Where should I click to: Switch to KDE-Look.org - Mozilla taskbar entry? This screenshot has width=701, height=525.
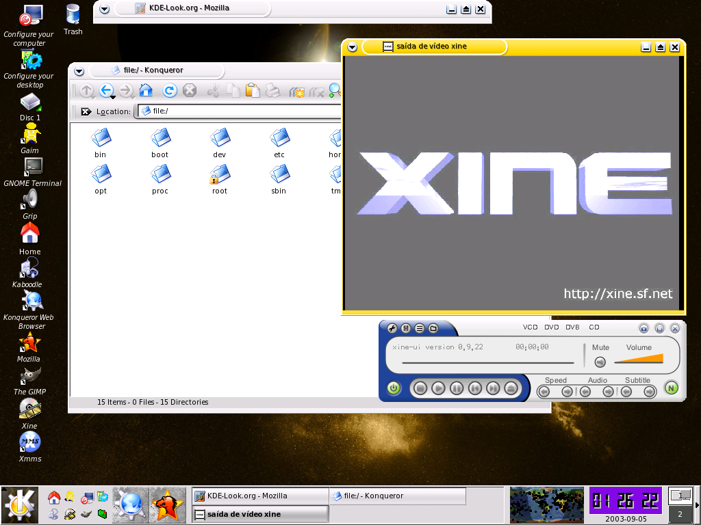pyautogui.click(x=259, y=496)
